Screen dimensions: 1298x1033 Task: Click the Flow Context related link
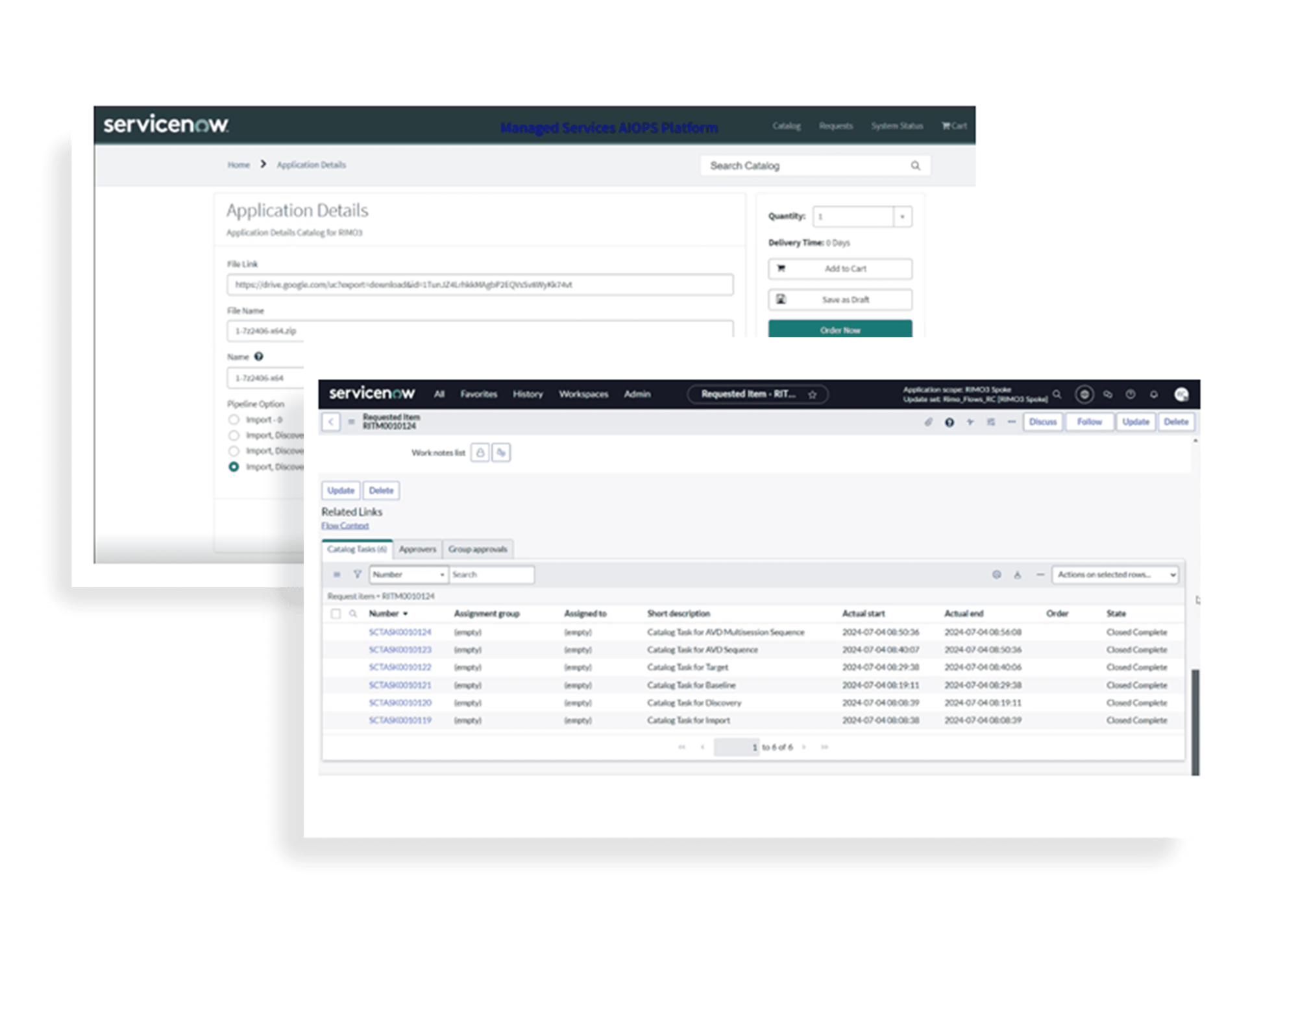pyautogui.click(x=345, y=526)
